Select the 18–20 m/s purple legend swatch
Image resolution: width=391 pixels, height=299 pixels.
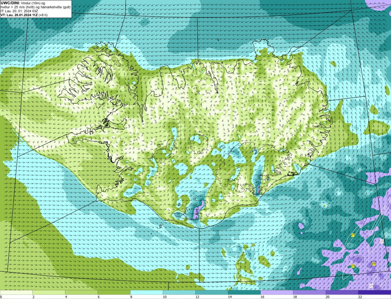point(309,292)
